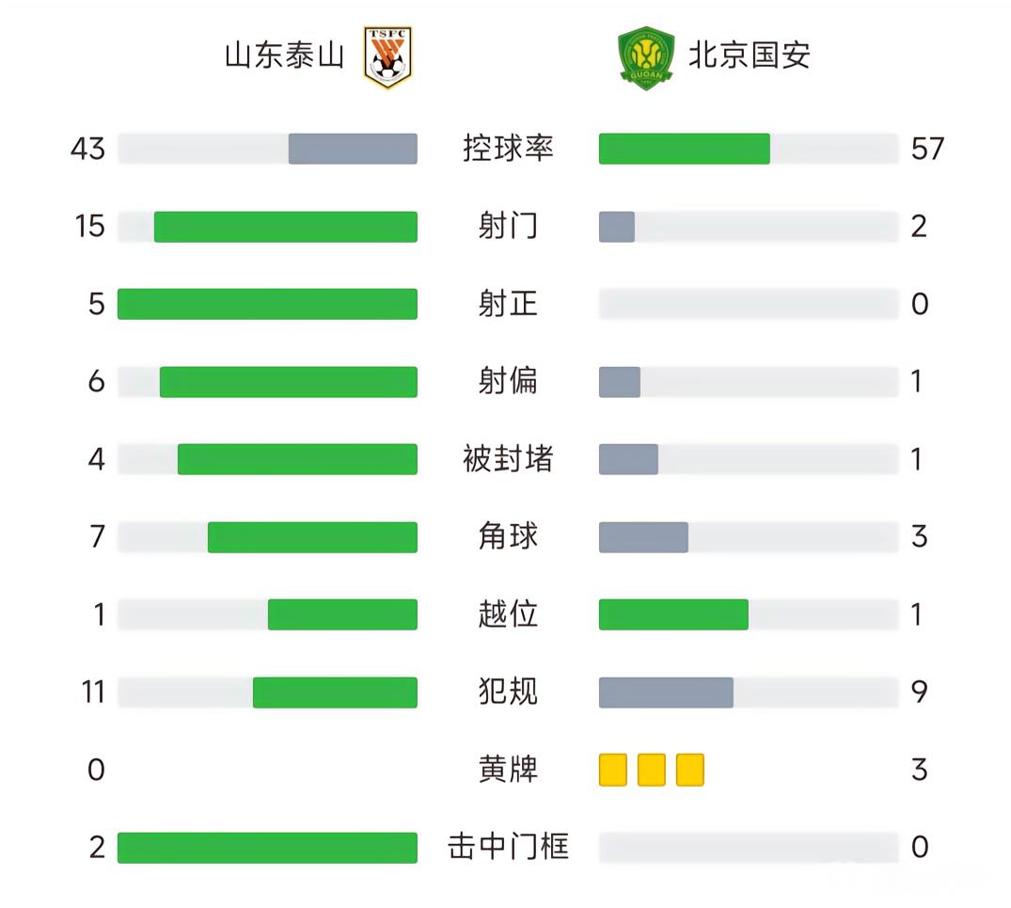Viewport: 1011px width, 908px height.
Task: Click Shandong's green 击中门框 bar
Action: point(267,848)
